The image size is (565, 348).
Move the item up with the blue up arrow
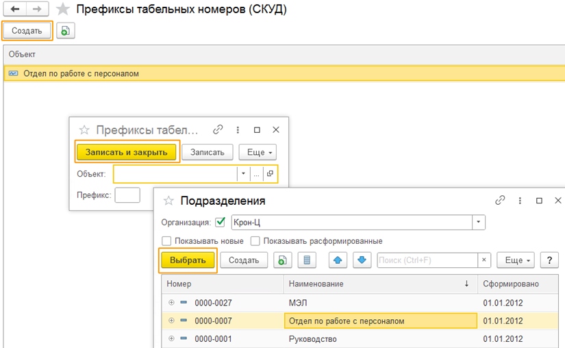coord(338,260)
